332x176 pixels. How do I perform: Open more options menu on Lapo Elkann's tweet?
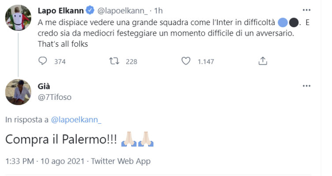click(x=307, y=10)
